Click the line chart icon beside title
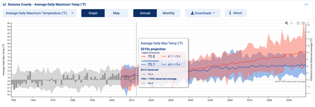The height and width of the screenshot is (107, 315). tap(4, 4)
